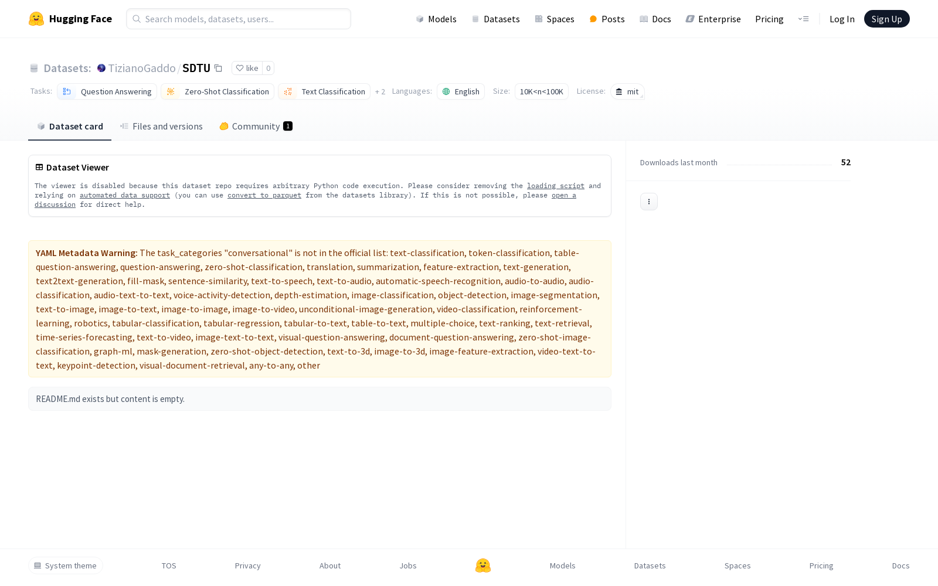
Task: Click the Spaces footer link
Action: click(738, 565)
